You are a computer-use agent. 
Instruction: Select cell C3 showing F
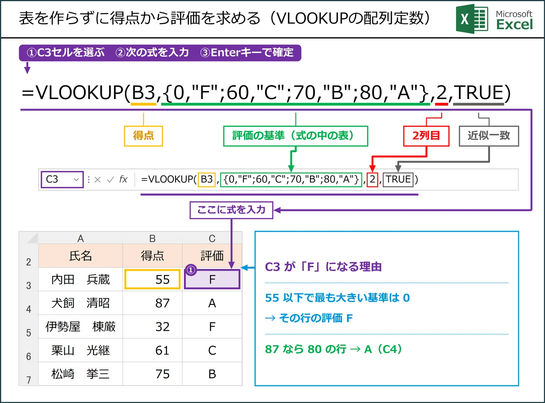pyautogui.click(x=212, y=279)
